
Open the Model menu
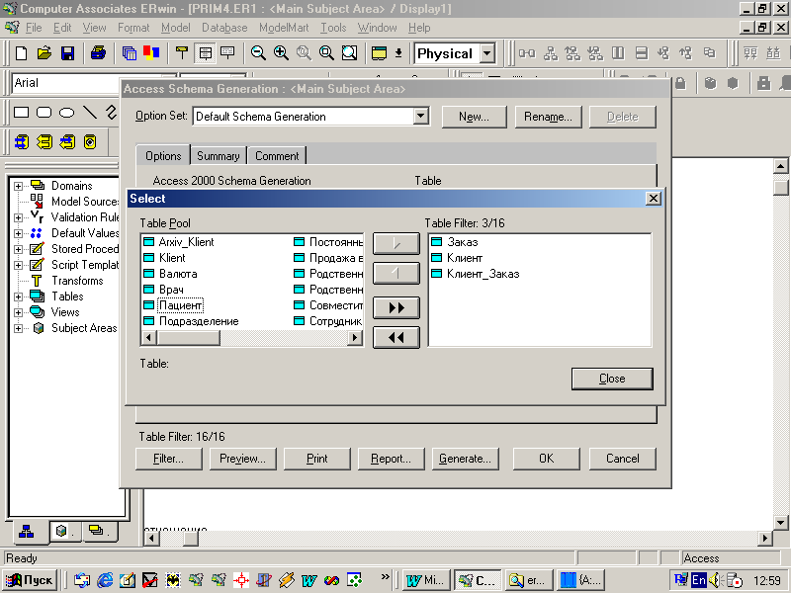(x=176, y=28)
